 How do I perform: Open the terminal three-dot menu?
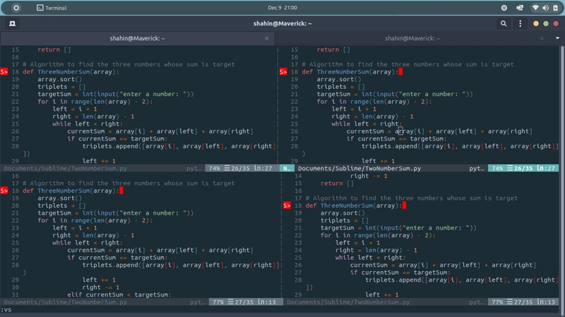[x=520, y=23]
